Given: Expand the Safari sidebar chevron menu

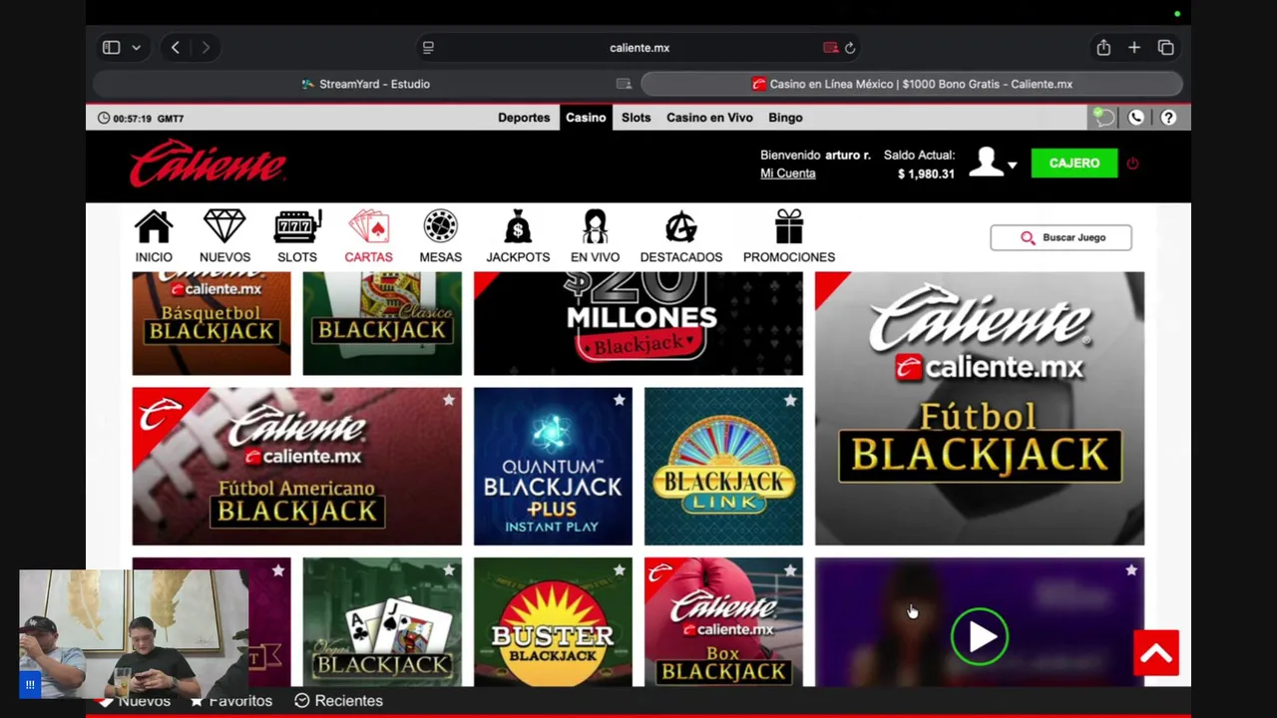Looking at the screenshot, I should [x=136, y=48].
